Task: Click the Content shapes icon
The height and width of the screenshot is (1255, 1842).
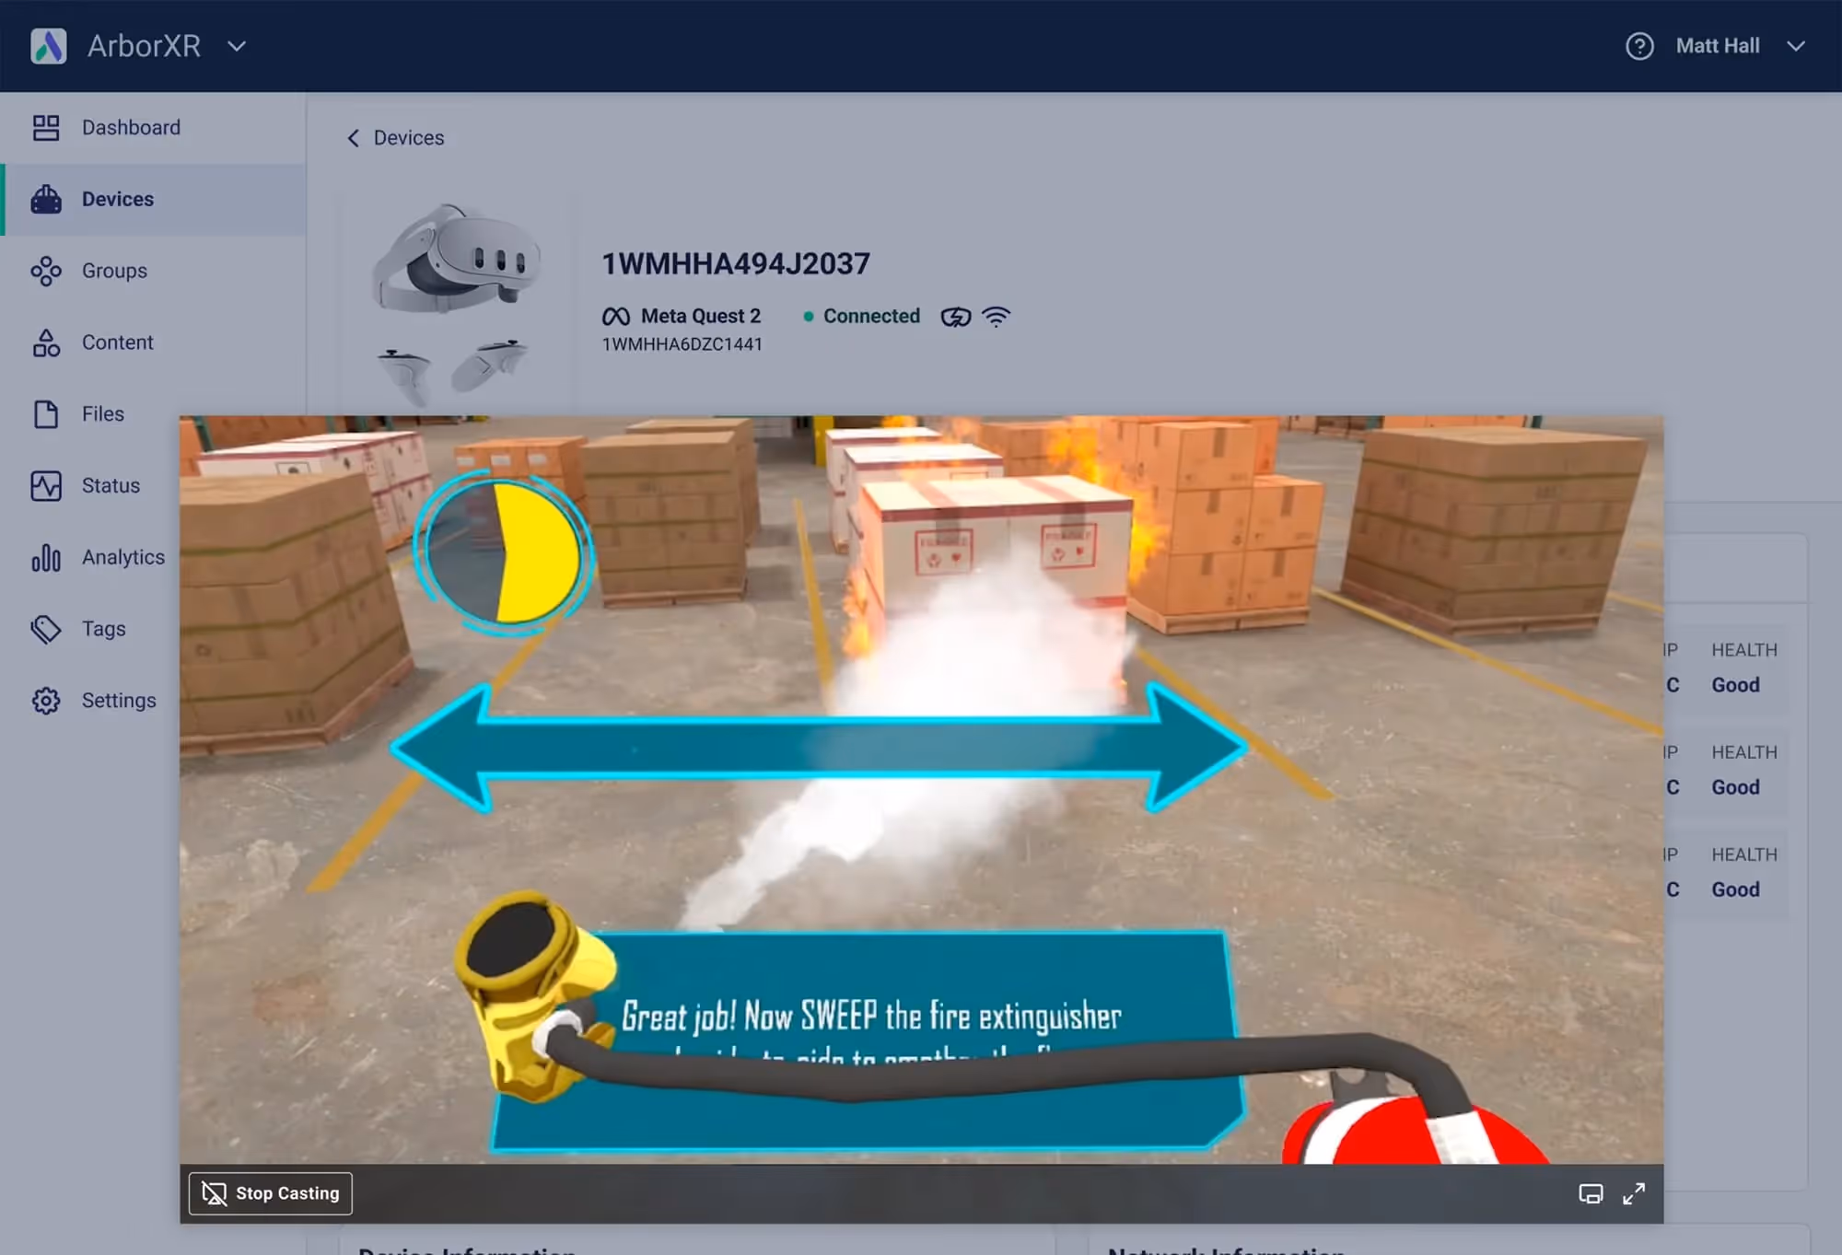Action: 46,343
